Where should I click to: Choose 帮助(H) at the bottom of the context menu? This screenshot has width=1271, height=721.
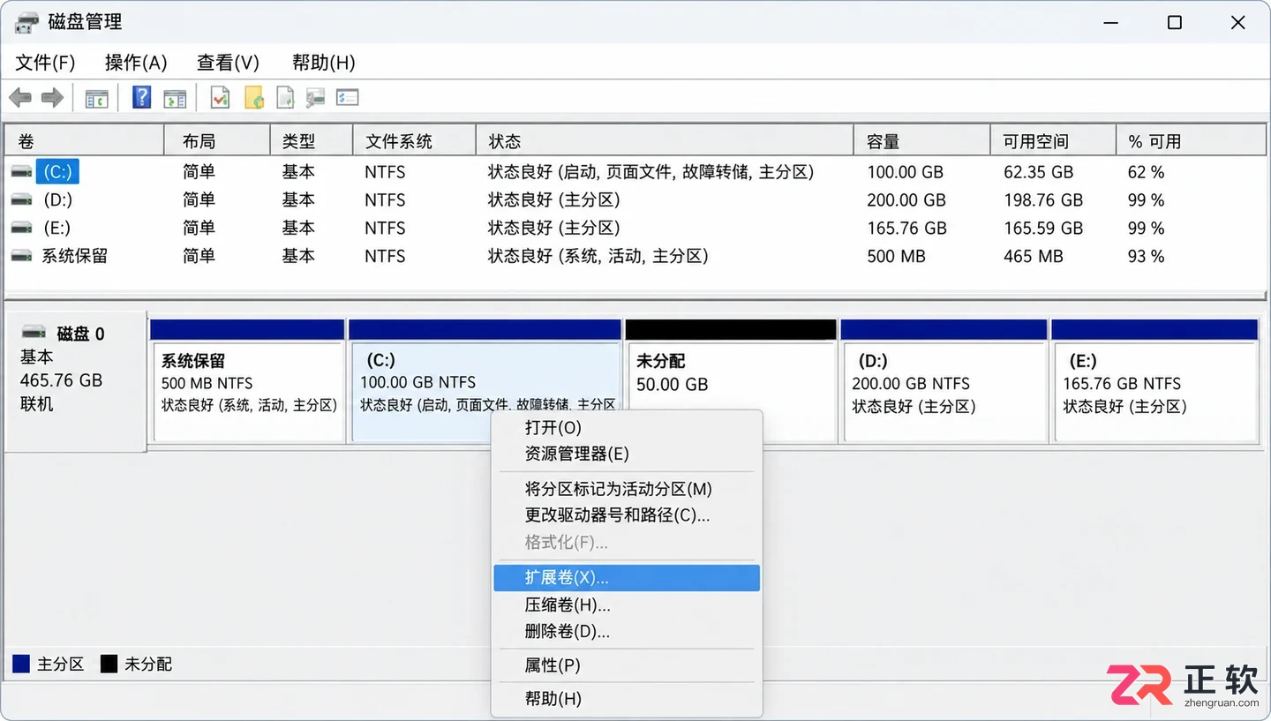pyautogui.click(x=627, y=699)
